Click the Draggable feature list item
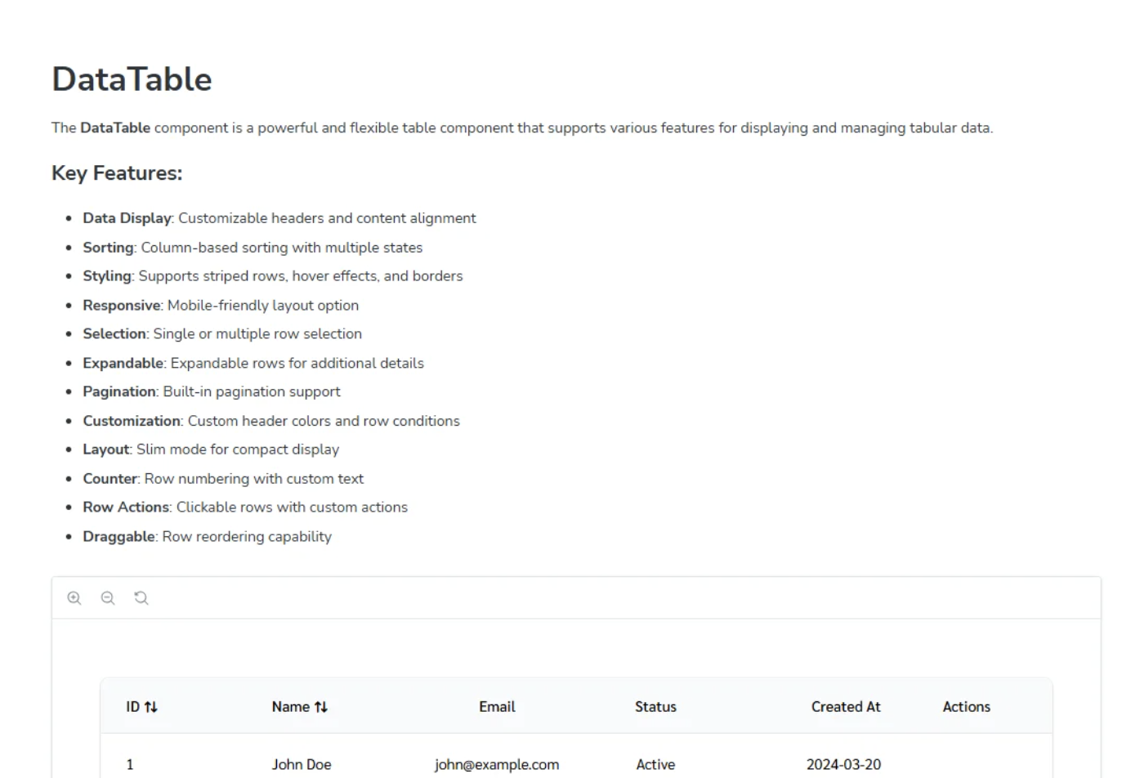 pyautogui.click(x=207, y=537)
